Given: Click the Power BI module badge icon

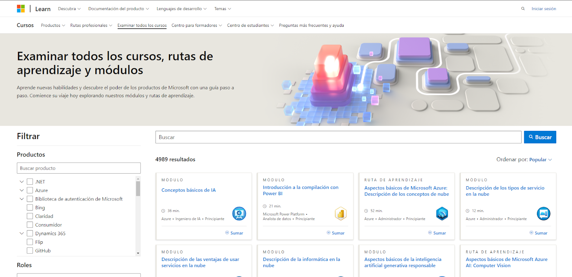Looking at the screenshot, I should click(x=341, y=214).
